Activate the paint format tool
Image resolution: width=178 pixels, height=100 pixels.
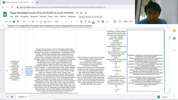[18, 22]
